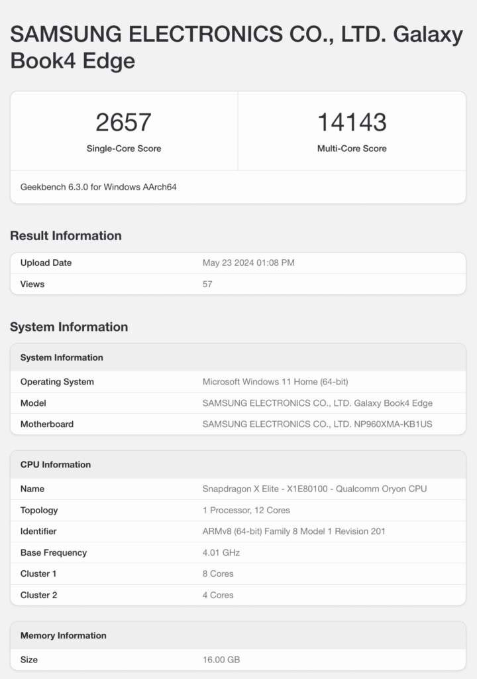477x679 pixels.
Task: Click the Model row value in System Information
Action: point(317,403)
